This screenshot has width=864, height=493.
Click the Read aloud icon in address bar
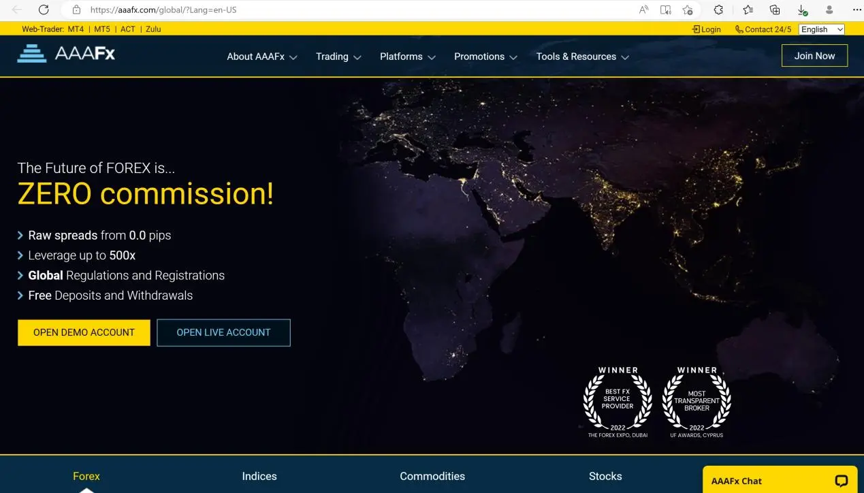pyautogui.click(x=644, y=10)
